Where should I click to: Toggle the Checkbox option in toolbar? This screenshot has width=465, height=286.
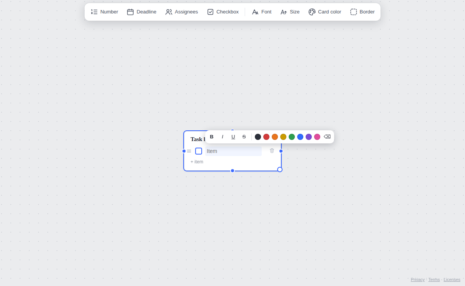pyautogui.click(x=223, y=12)
